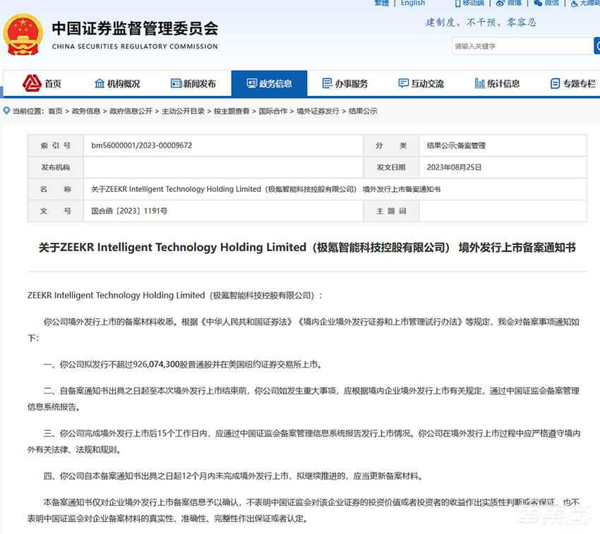Click the building icon beside 机构概况
This screenshot has height=534, width=600.
(98, 83)
